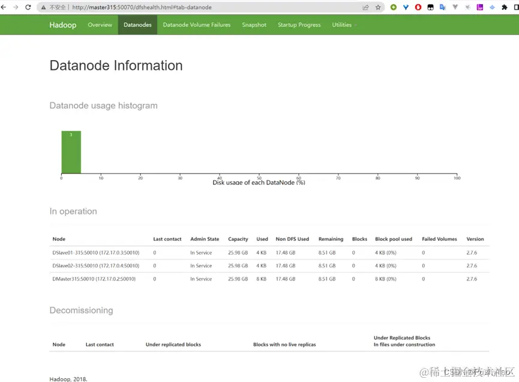Click Under replicated blocks column header
The width and height of the screenshot is (519, 382).
(173, 345)
